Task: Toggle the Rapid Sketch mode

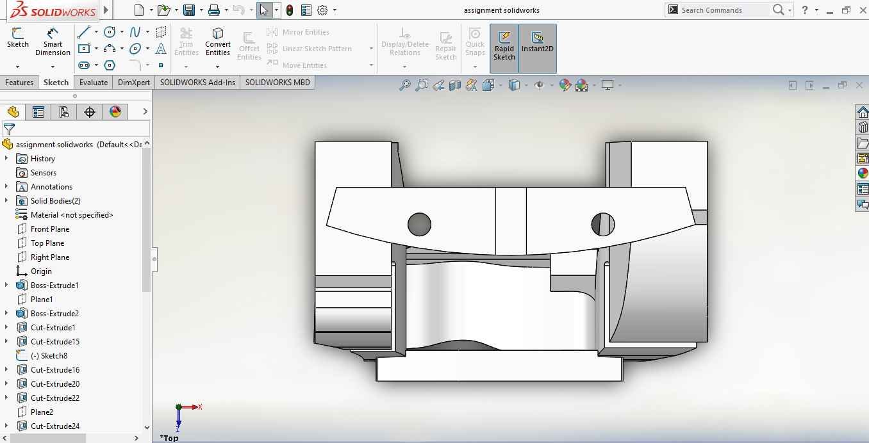Action: (x=504, y=46)
